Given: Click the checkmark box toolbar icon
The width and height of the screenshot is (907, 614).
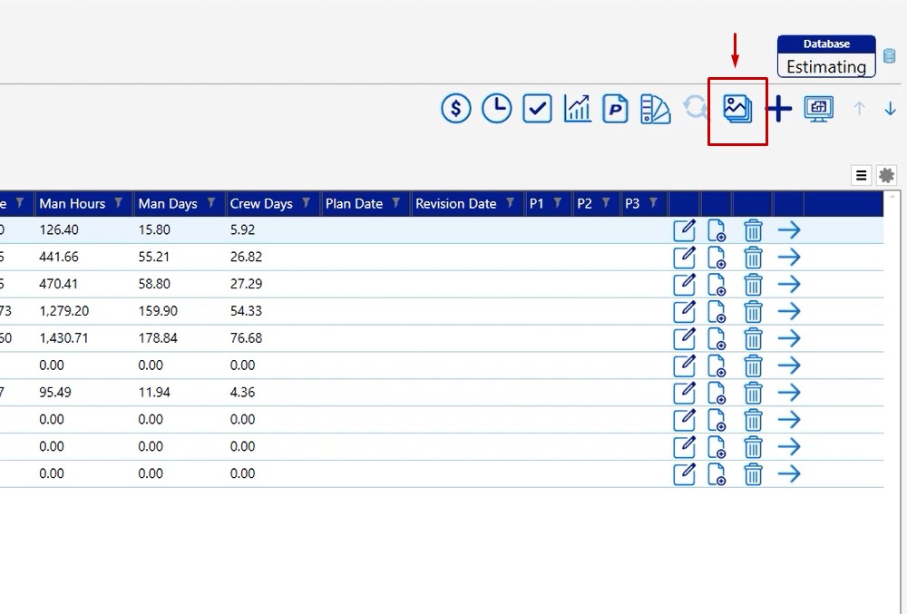Looking at the screenshot, I should coord(537,109).
